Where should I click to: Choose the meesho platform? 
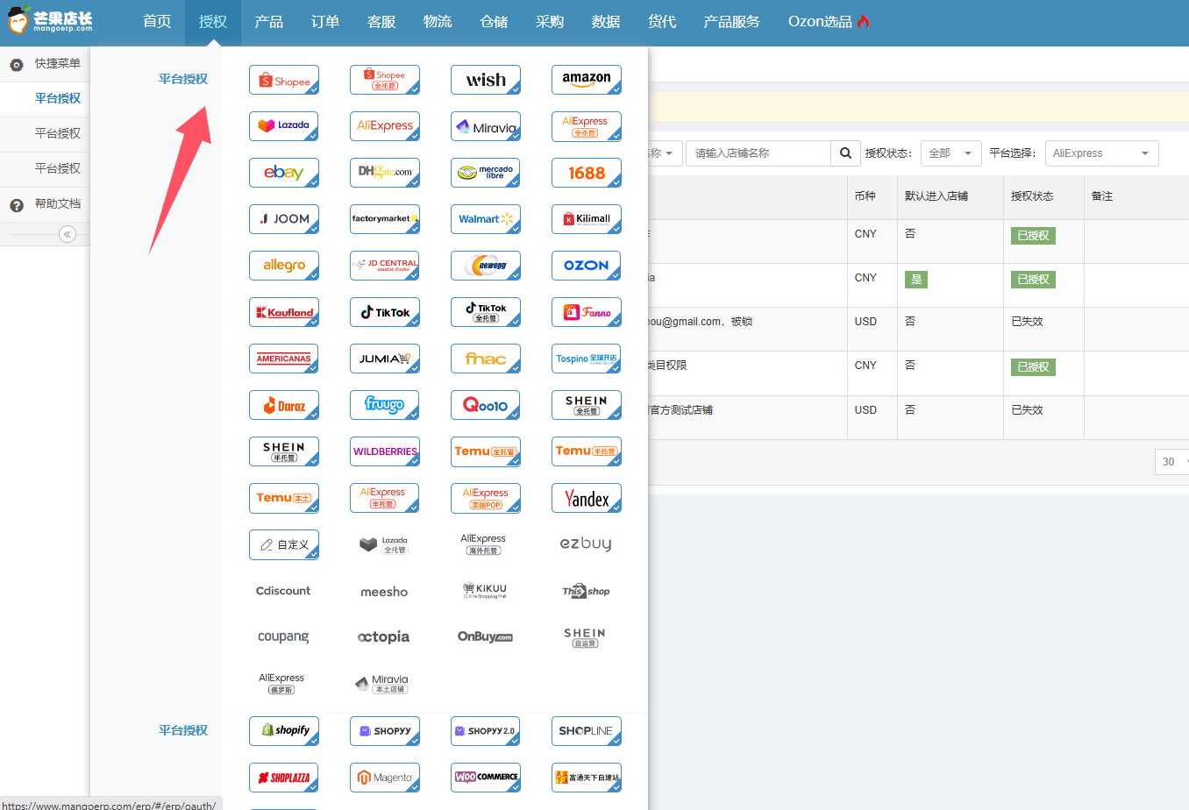pos(385,592)
